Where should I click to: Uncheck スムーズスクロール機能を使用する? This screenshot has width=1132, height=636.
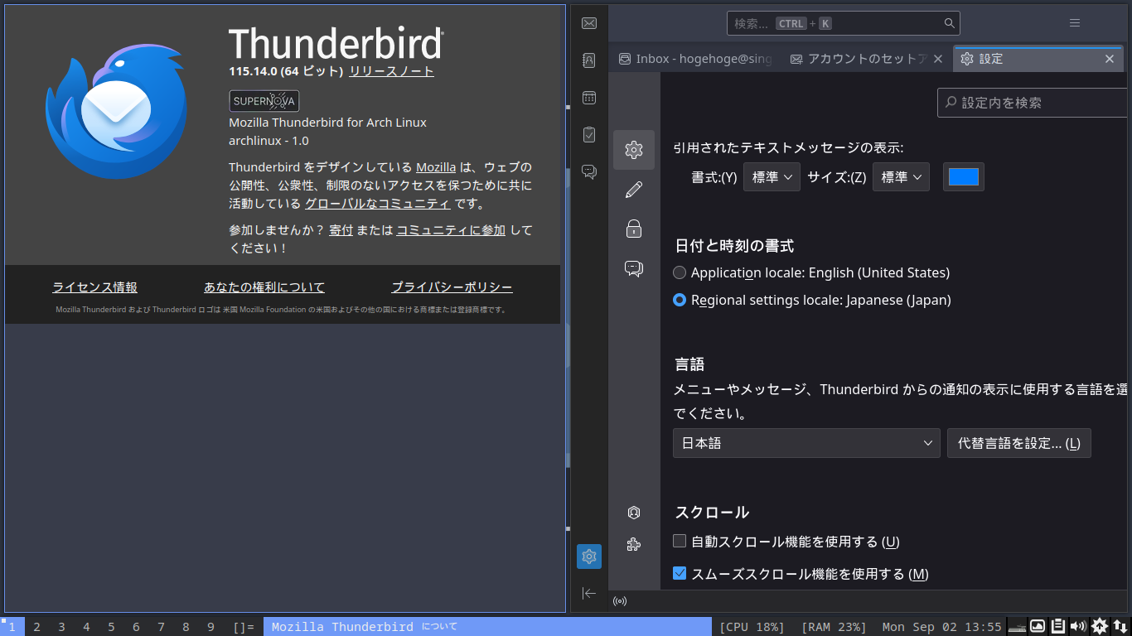point(680,573)
